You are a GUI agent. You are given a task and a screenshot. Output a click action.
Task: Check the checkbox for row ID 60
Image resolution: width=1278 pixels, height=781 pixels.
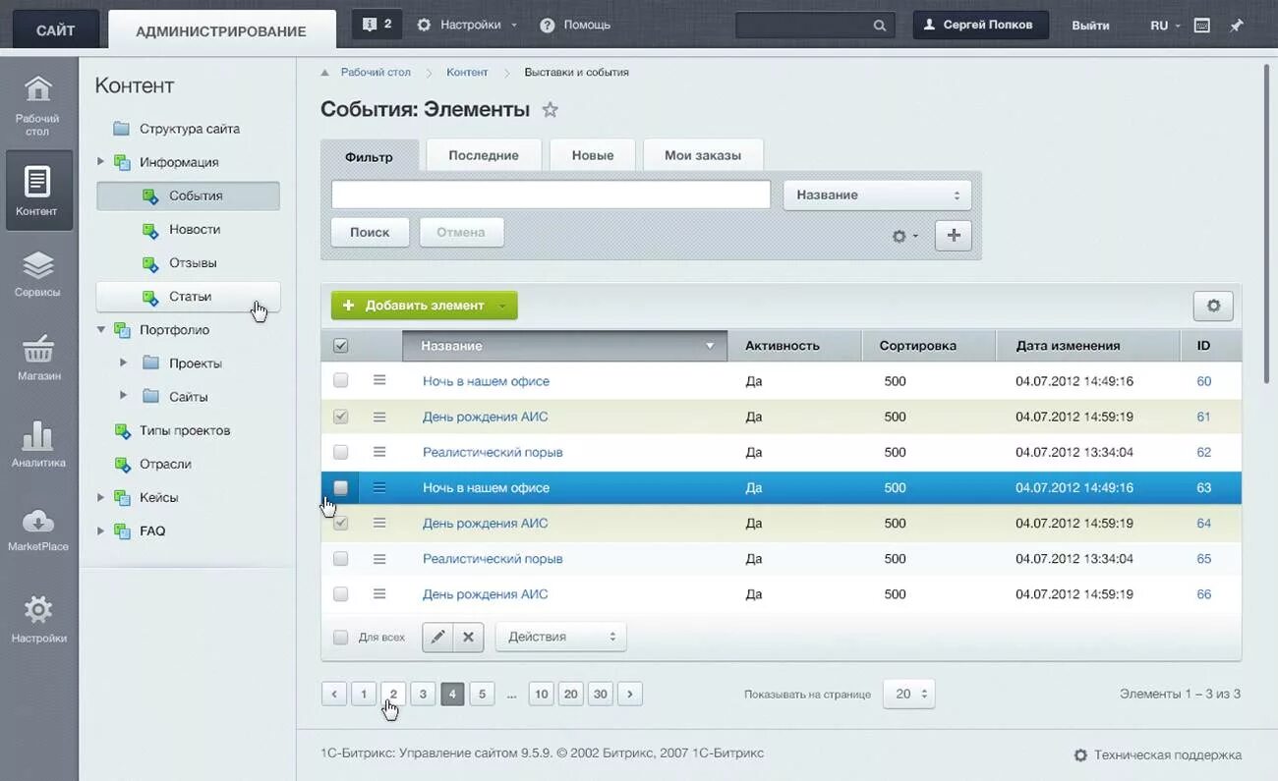(x=341, y=380)
